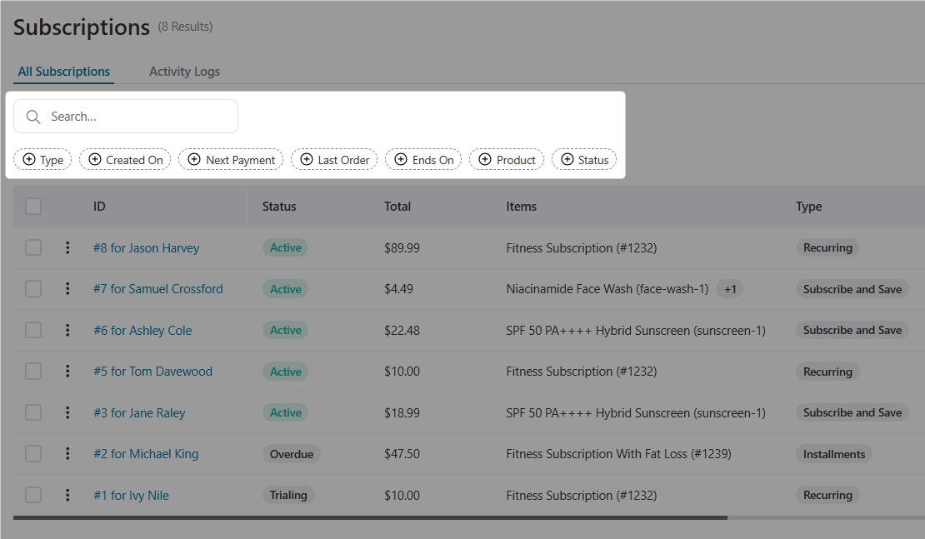
Task: Open the Created On filter dropdown
Action: click(125, 159)
